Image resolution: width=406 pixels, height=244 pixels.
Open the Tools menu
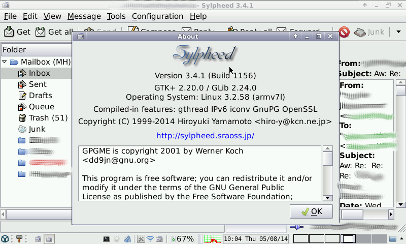(x=116, y=16)
